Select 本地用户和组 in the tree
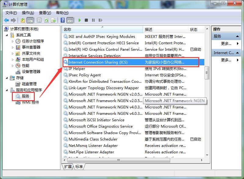The image size is (244, 179). tap(33, 60)
